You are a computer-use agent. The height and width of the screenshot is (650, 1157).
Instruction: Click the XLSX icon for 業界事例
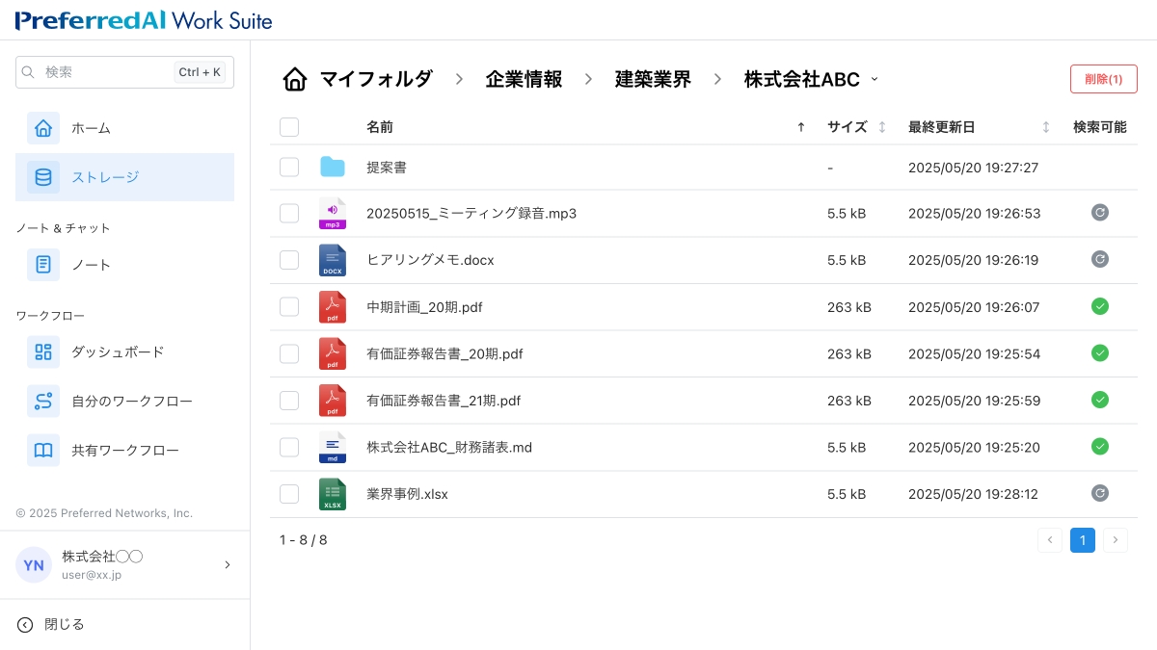333,494
